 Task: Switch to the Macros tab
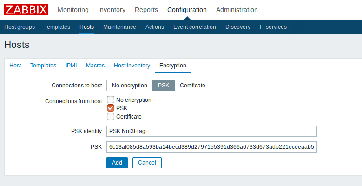[95, 66]
